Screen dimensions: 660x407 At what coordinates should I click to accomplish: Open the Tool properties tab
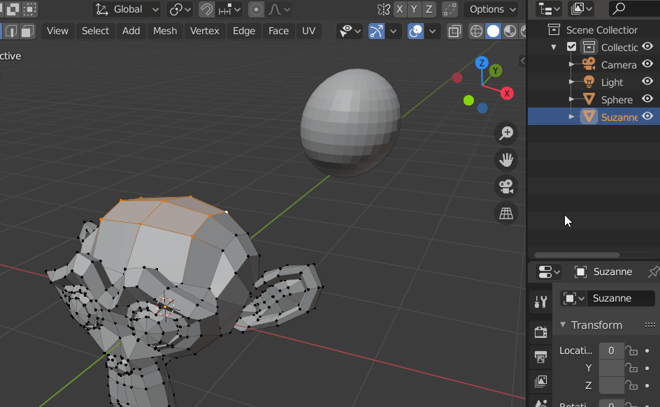click(540, 302)
